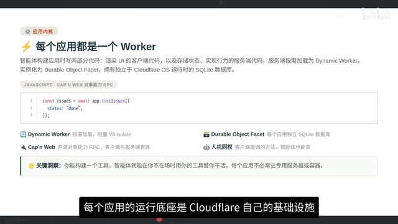
Task: Click the Cap'n Web label
Action: (42, 147)
